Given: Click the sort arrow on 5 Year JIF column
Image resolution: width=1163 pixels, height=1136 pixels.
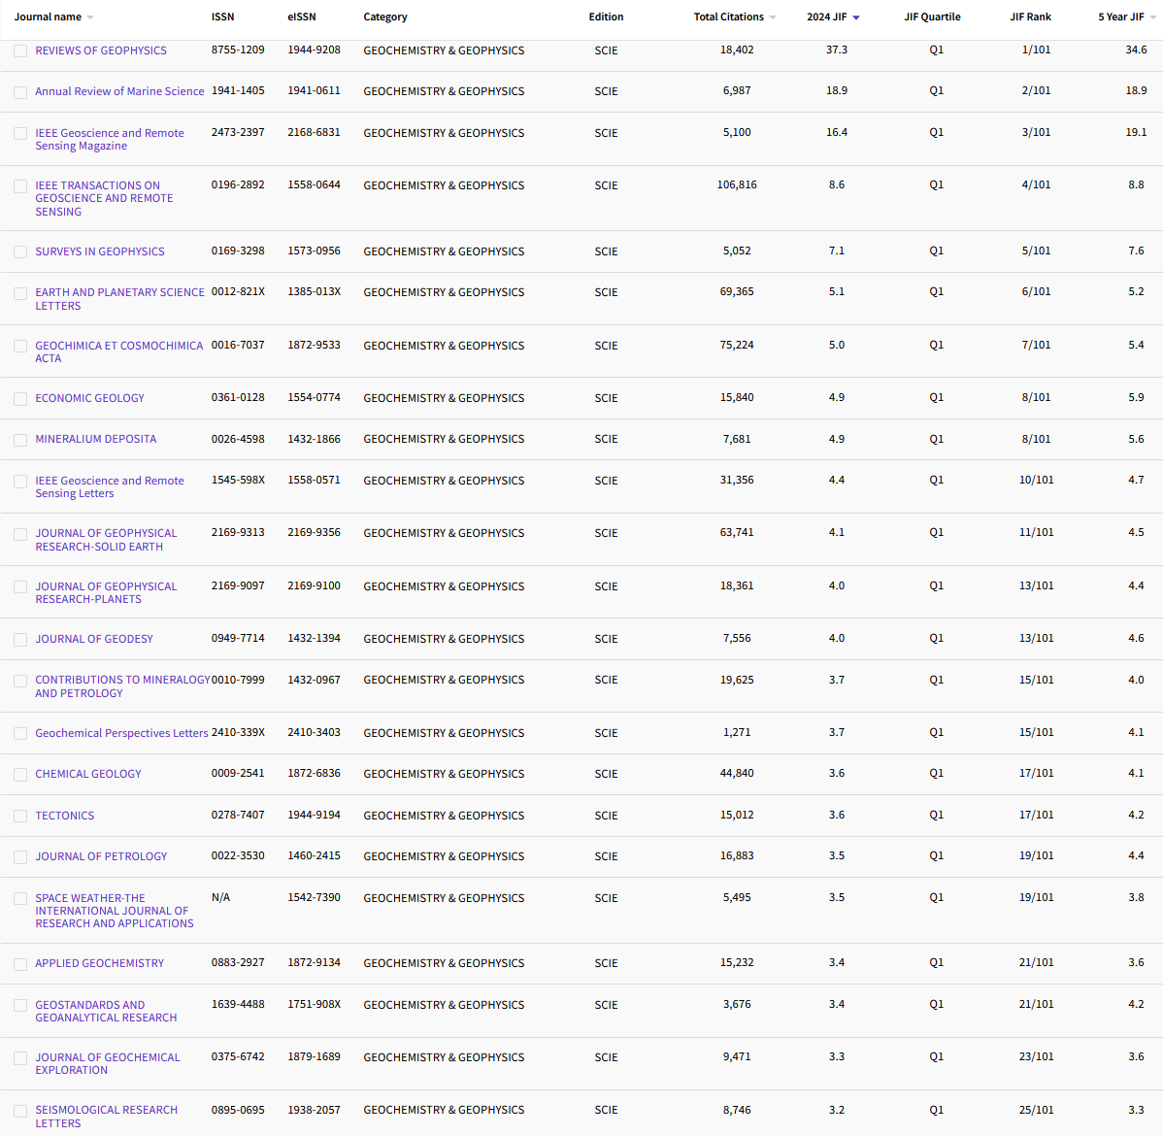Looking at the screenshot, I should pyautogui.click(x=1152, y=17).
